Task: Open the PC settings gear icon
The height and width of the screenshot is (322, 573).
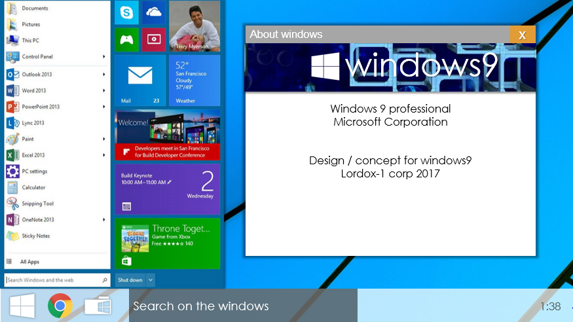Action: click(12, 171)
